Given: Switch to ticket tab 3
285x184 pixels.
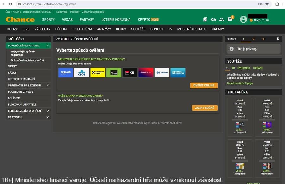Looking at the screenshot, I should point(263,39).
